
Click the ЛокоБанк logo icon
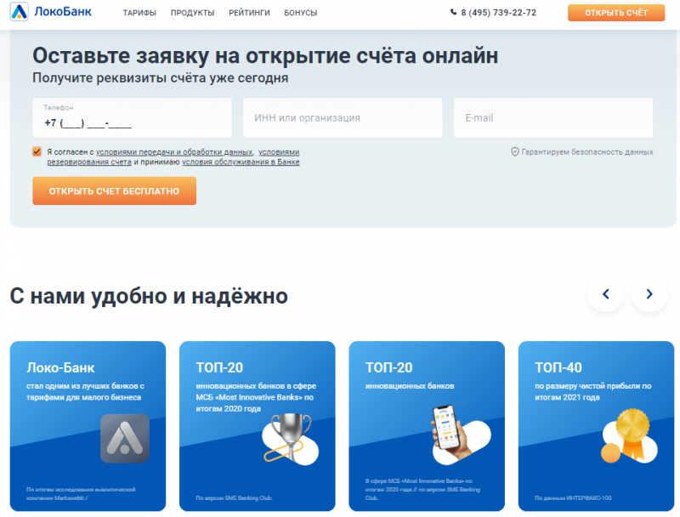(x=19, y=12)
